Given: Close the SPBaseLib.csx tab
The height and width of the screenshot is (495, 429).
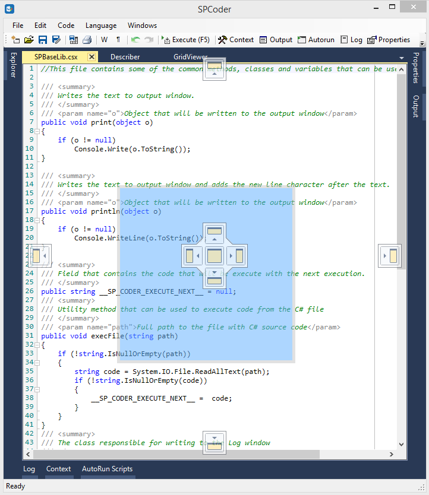Looking at the screenshot, I should (x=92, y=57).
